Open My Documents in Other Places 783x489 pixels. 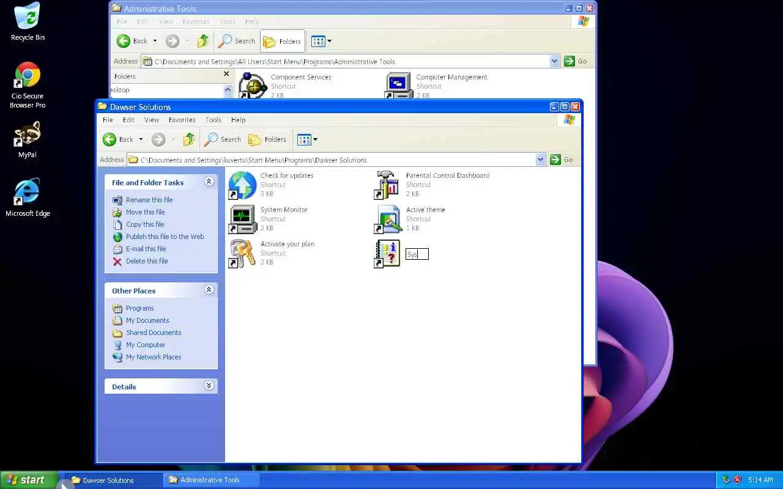coord(147,320)
